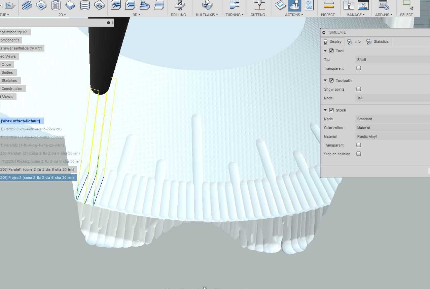Toggle the Toolpath section checkbox
This screenshot has width=430, height=289.
(331, 81)
